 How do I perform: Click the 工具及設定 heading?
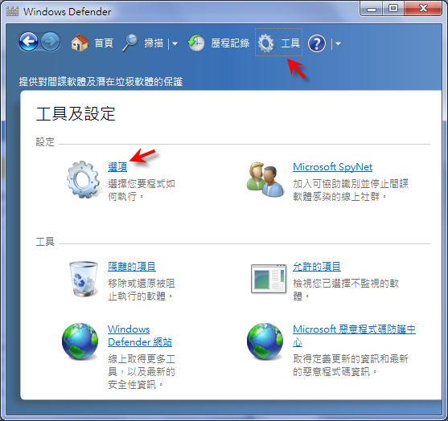point(76,113)
